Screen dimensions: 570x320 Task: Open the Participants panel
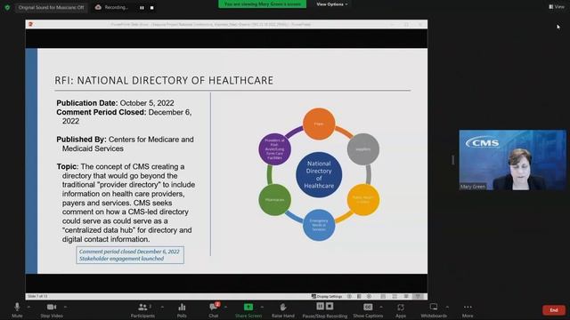[x=142, y=310]
